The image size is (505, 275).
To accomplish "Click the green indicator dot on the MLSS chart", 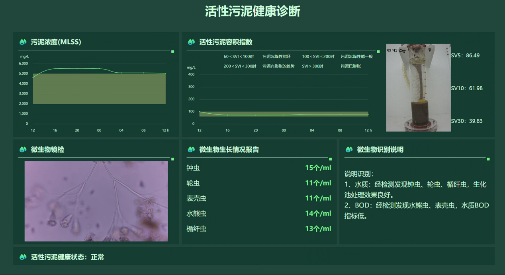I will [173, 51].
